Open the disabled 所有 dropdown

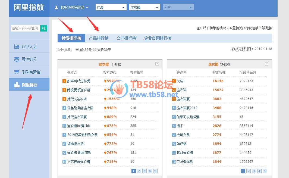click(178, 7)
